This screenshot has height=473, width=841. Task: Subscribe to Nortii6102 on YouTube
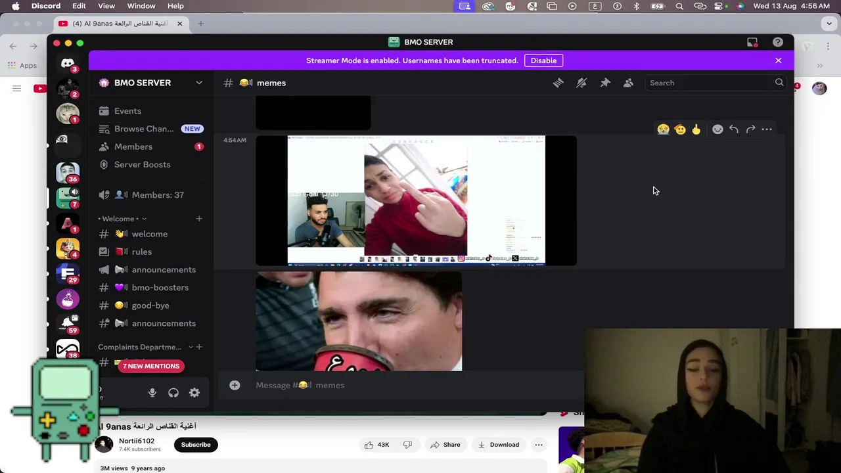[196, 445]
